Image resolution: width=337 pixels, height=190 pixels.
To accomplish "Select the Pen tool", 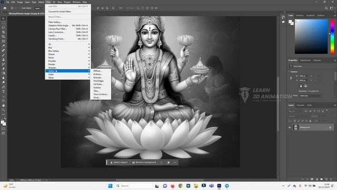I will tap(3, 87).
